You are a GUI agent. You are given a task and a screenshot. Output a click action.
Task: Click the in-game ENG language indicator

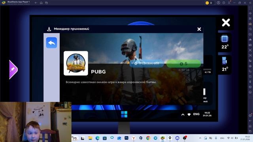(x=196, y=114)
